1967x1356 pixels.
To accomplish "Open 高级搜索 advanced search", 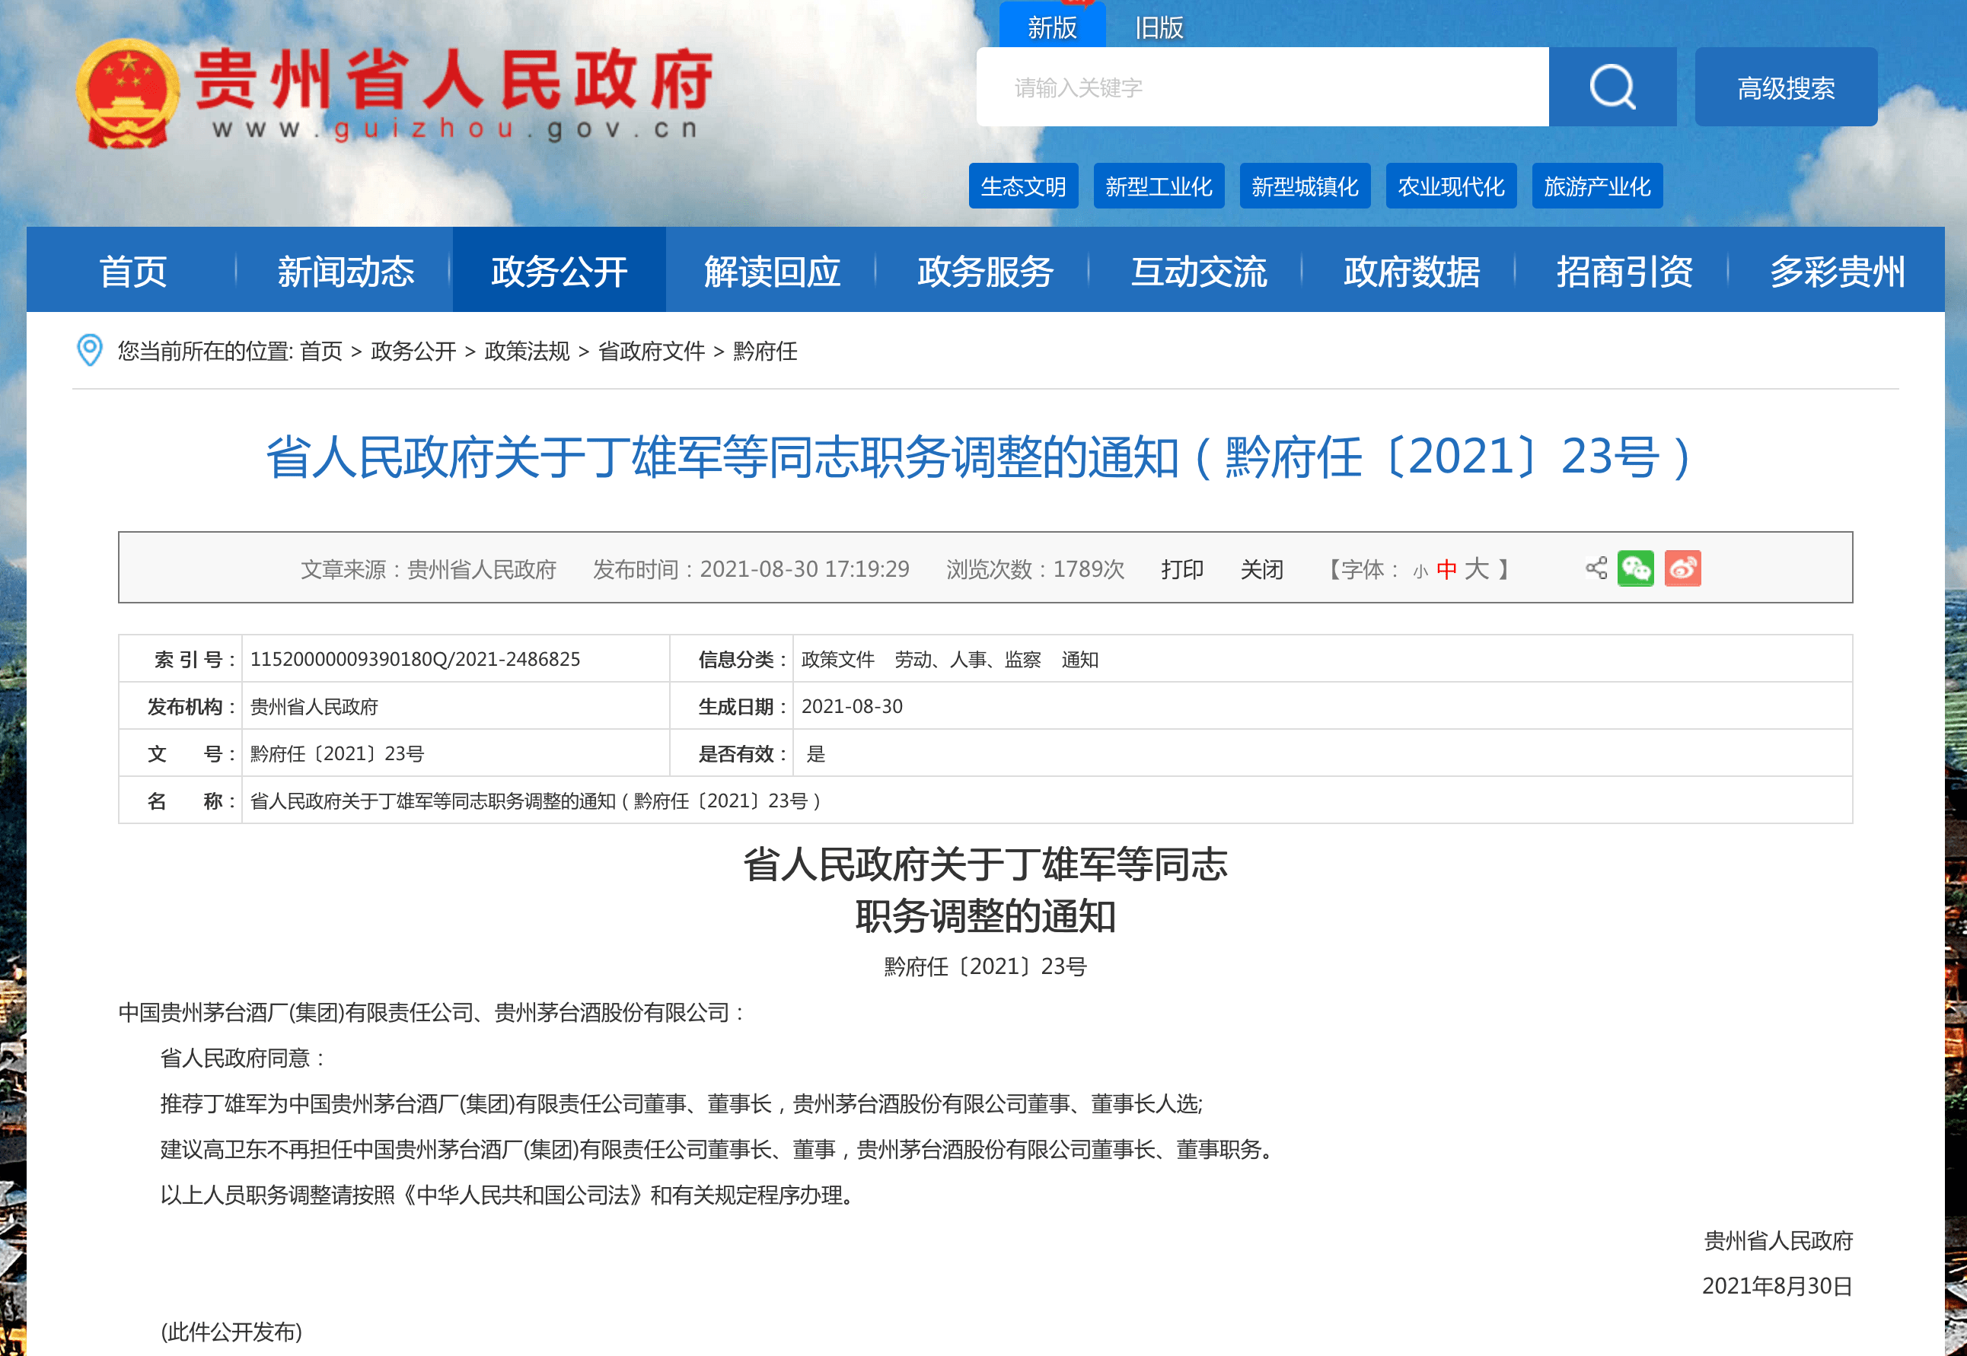I will click(1786, 87).
